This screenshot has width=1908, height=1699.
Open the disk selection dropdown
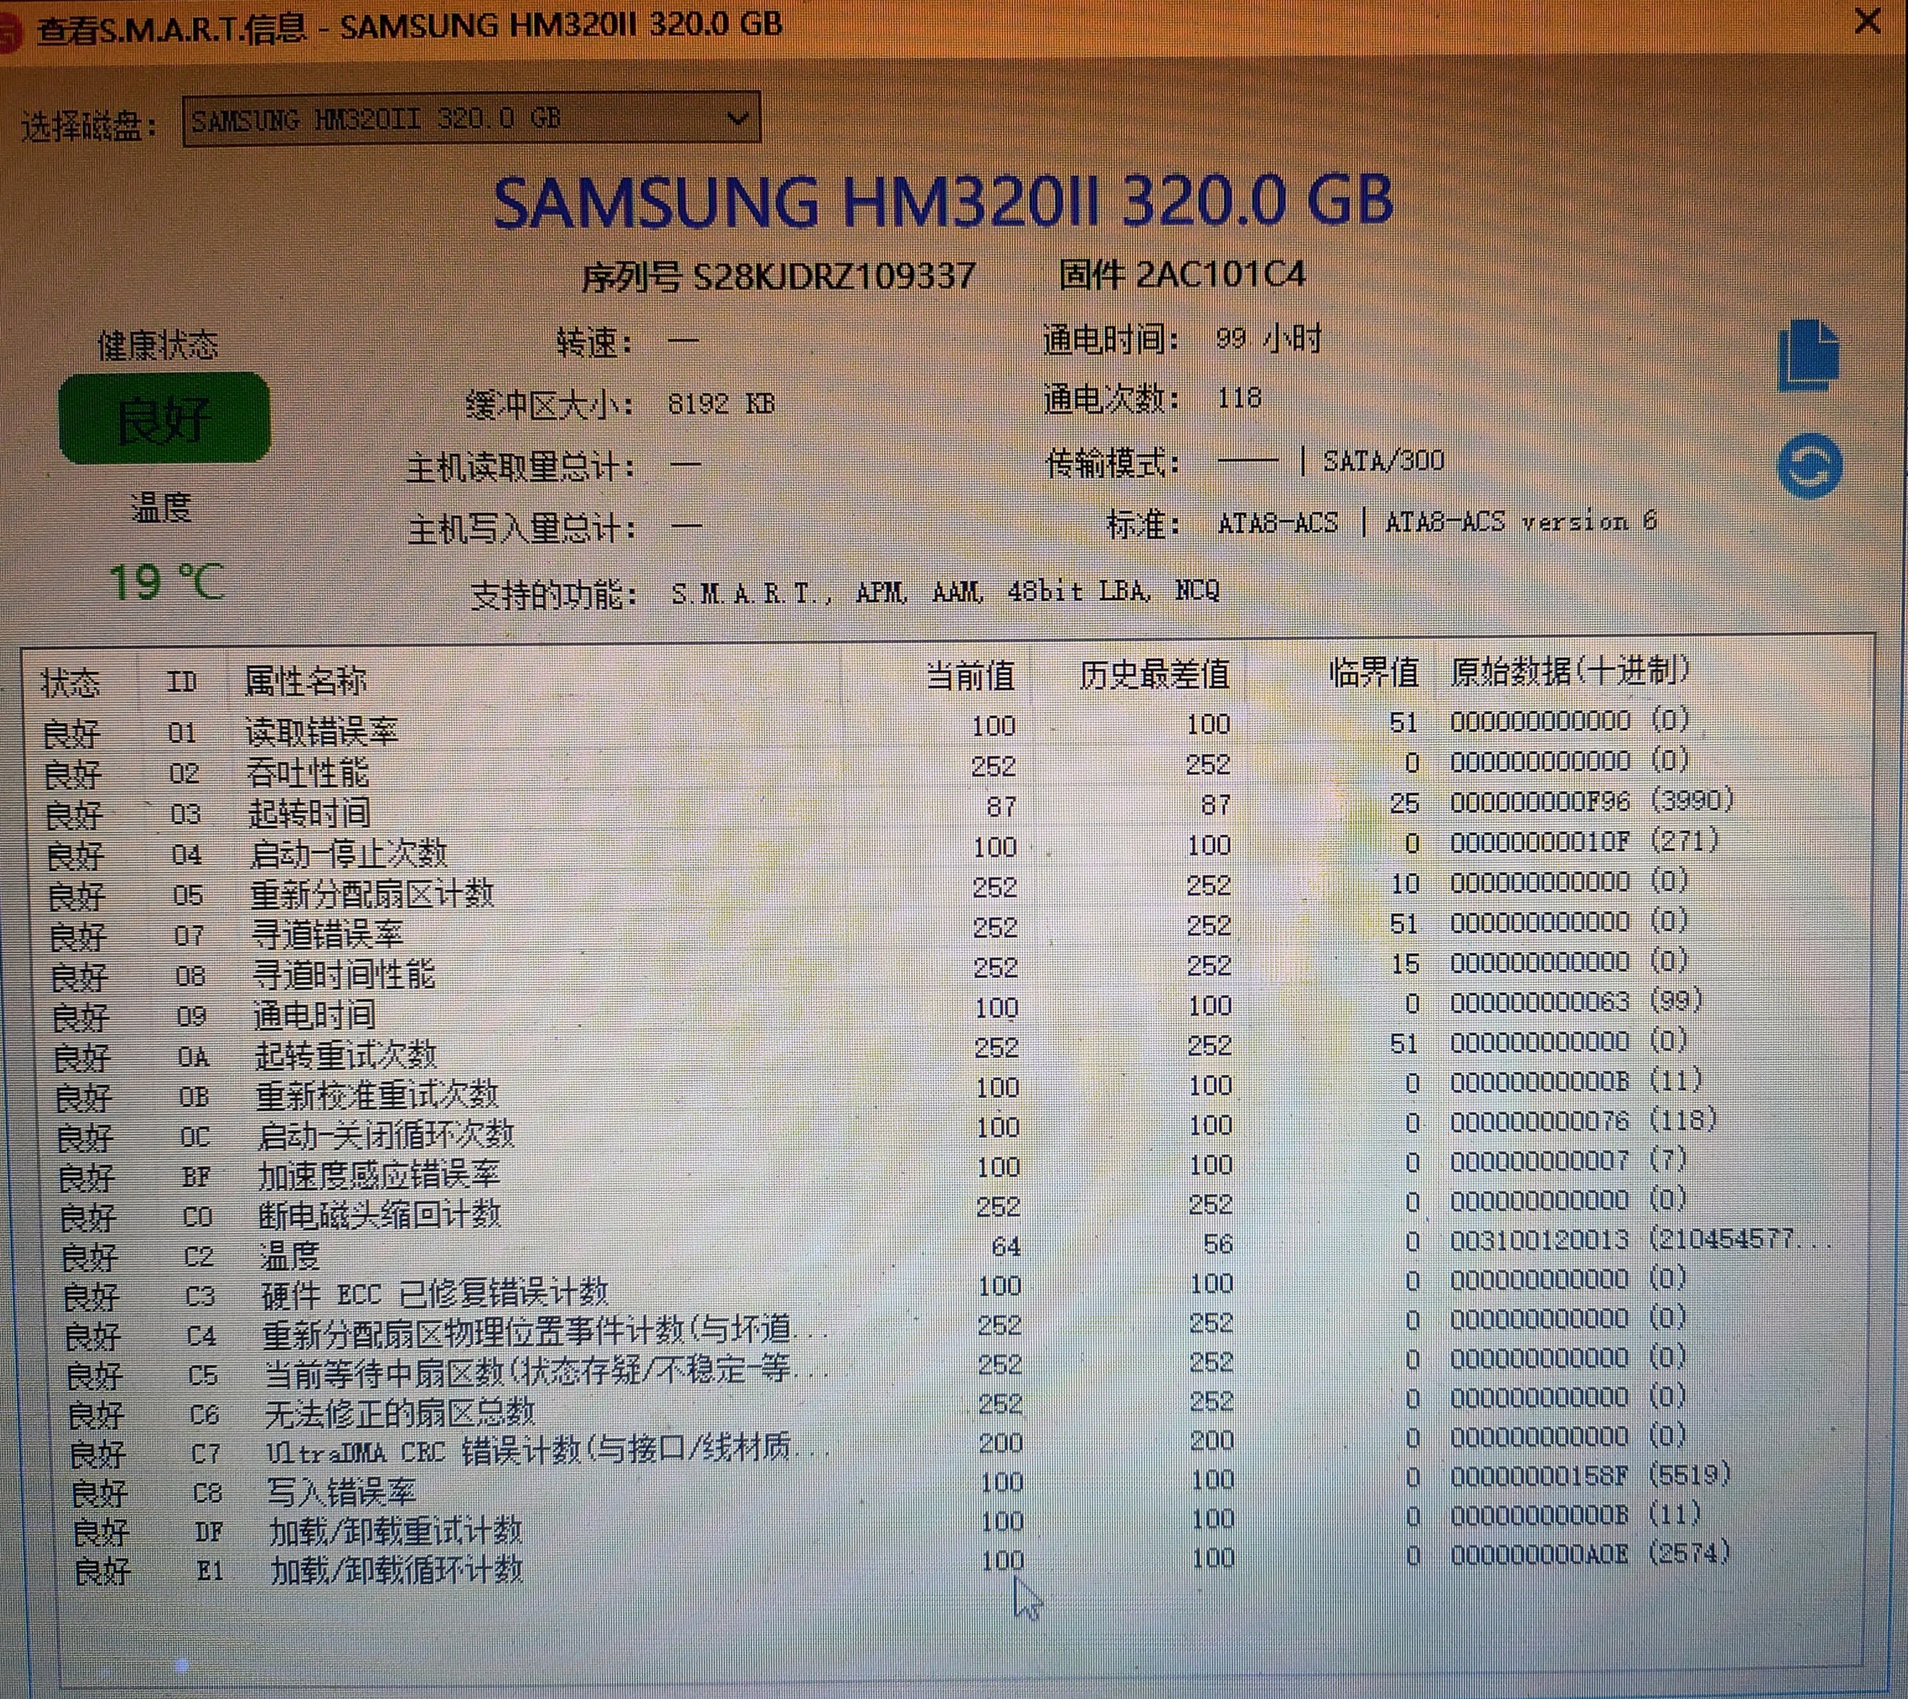[471, 118]
